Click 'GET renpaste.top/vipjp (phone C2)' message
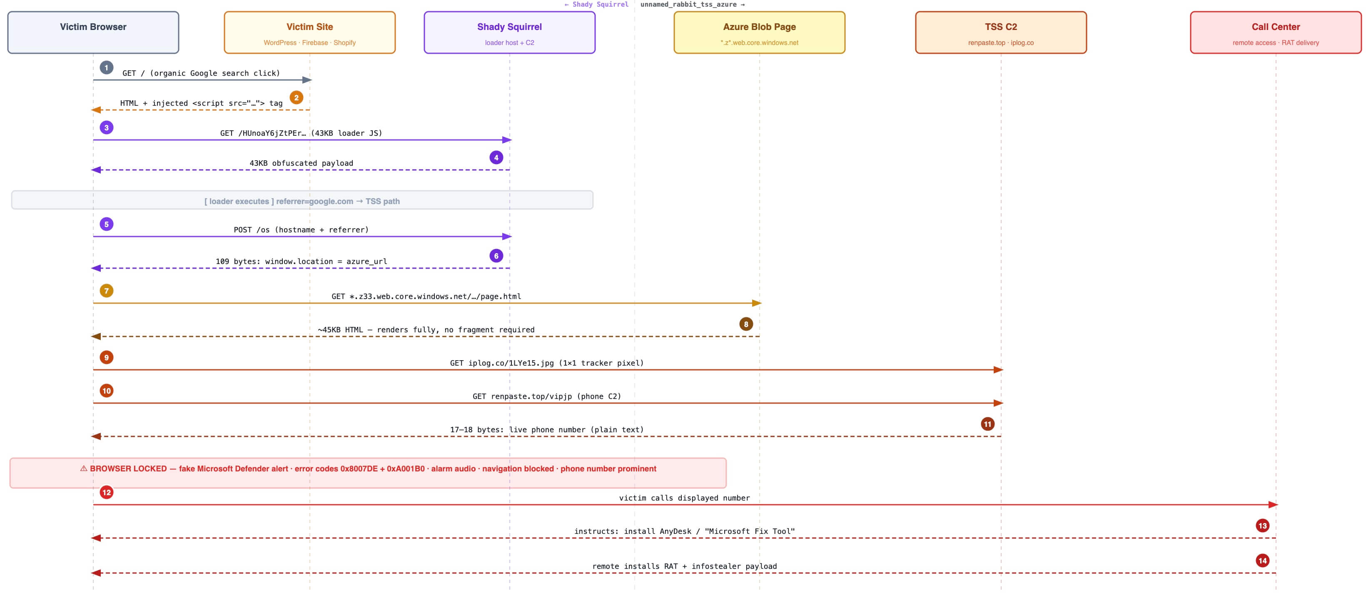Screen dimensions: 1371x593 click(x=547, y=396)
